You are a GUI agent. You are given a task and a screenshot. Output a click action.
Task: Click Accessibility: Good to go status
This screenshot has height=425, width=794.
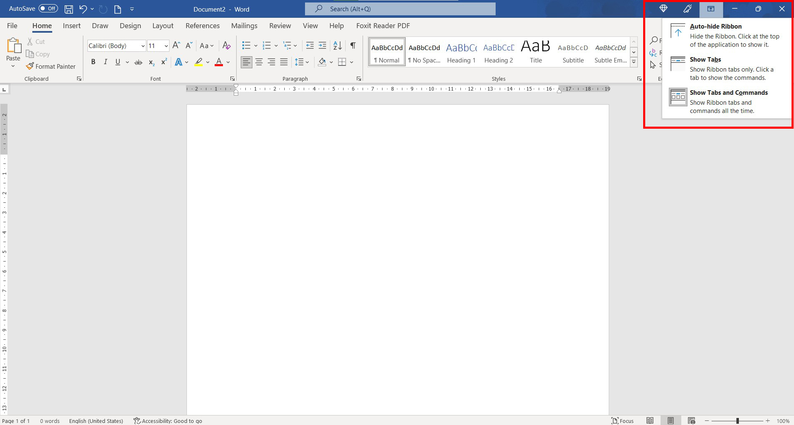point(168,421)
